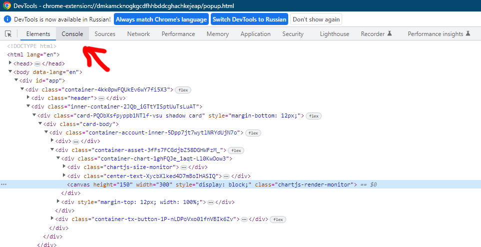The image size is (481, 247).
Task: Toggle flex badge on card-PQObXsfpyppb1NTlf-vsu div
Action: pyautogui.click(x=314, y=116)
